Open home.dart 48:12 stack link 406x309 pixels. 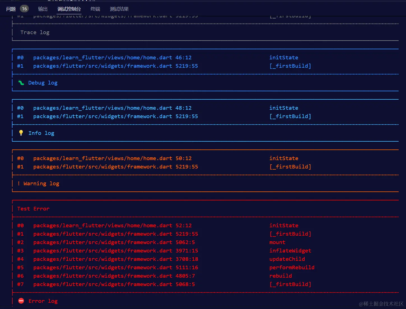click(x=113, y=108)
